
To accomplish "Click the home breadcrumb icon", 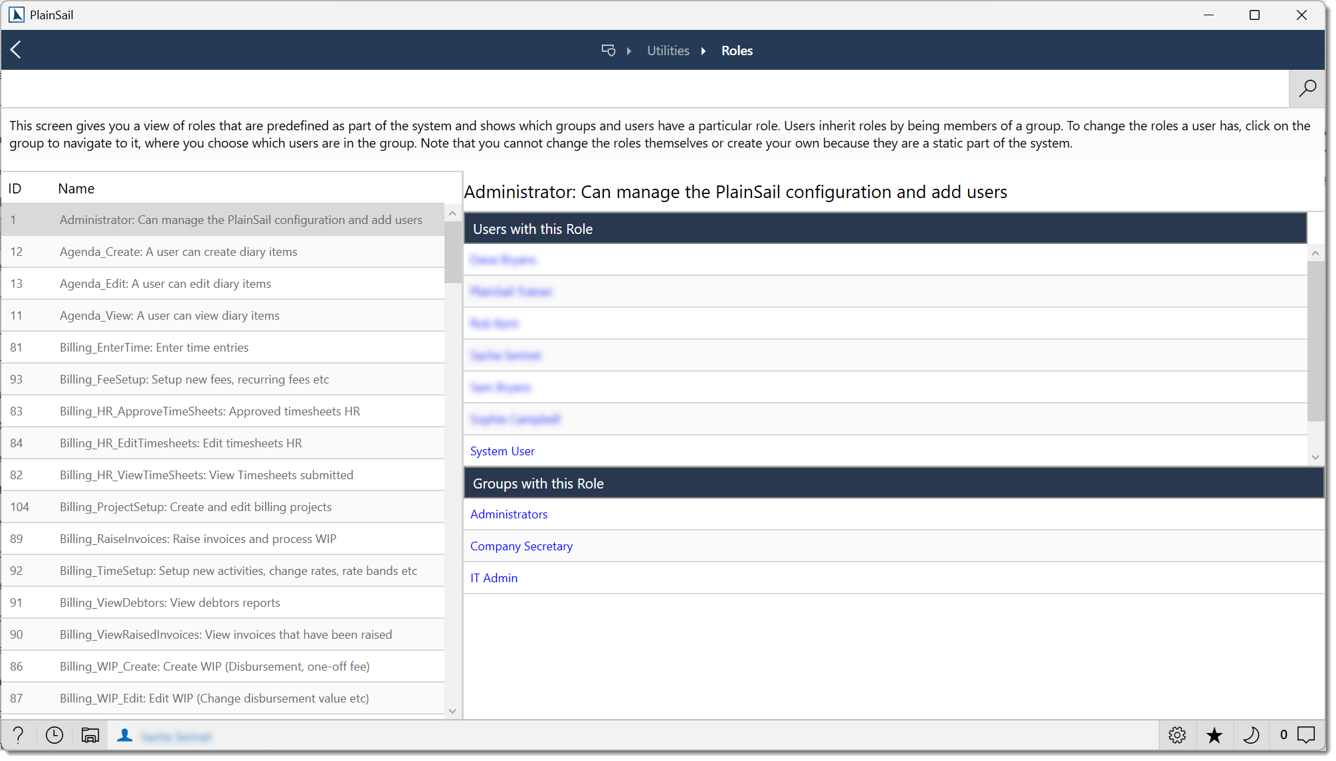I will (x=608, y=50).
